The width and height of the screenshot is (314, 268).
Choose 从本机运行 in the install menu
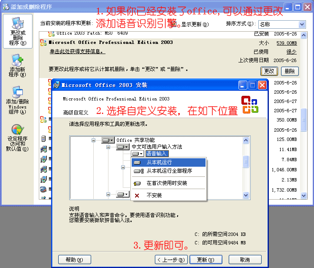pyautogui.click(x=169, y=162)
